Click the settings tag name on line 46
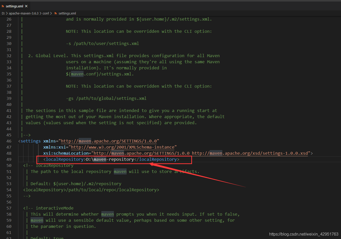 pyautogui.click(x=31, y=141)
